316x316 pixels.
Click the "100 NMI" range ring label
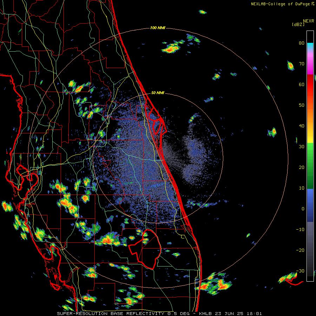(x=158, y=28)
